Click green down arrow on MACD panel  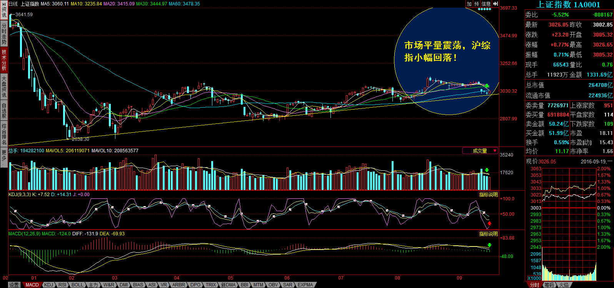pos(489,245)
